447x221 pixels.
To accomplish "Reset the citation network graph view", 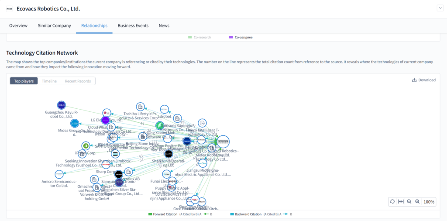I will click(392, 202).
